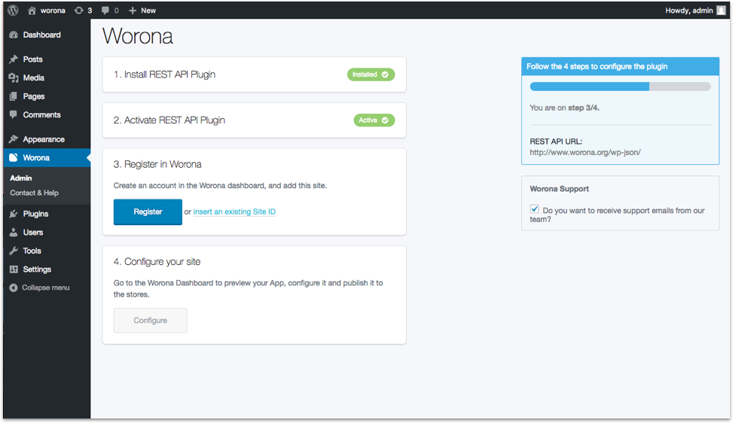
Task: Click the '1. Install REST API Plugin' heading
Action: click(164, 75)
